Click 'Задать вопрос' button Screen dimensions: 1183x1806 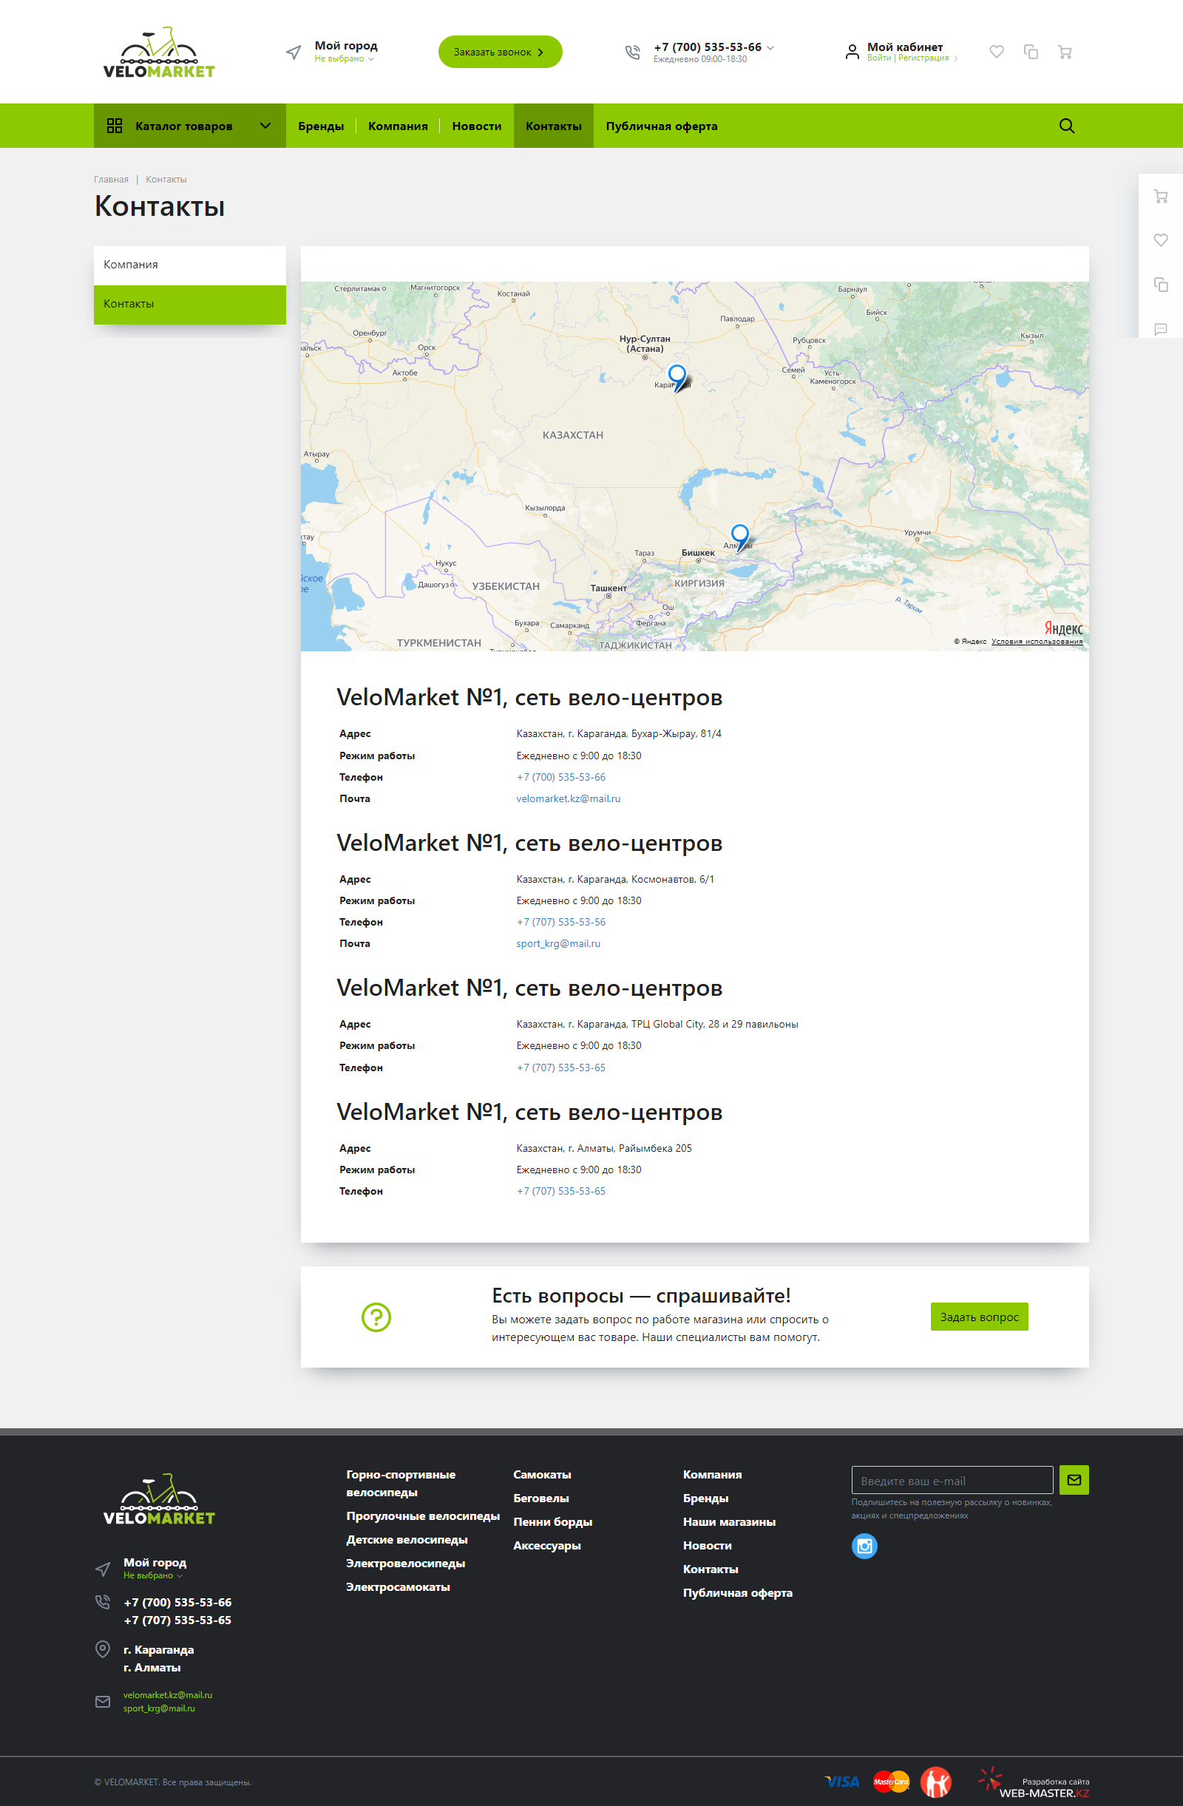pyautogui.click(x=979, y=1317)
